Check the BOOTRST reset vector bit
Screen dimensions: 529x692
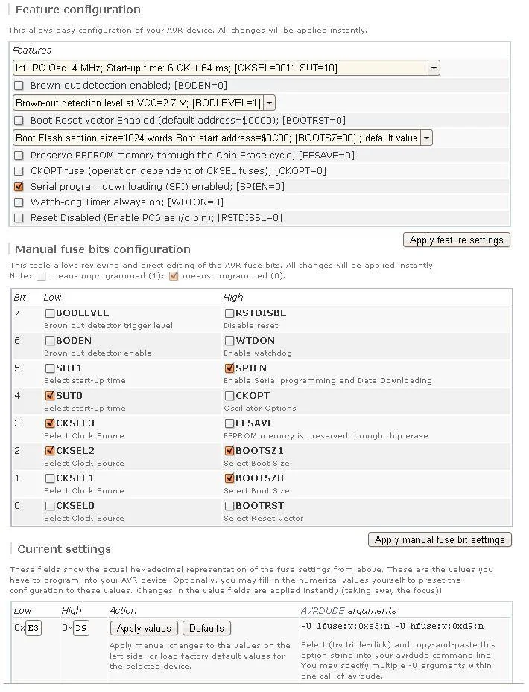[229, 506]
